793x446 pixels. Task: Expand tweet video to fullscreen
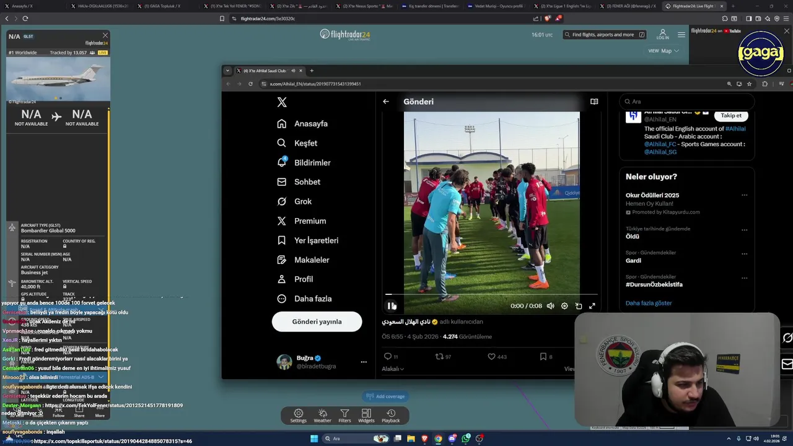tap(592, 306)
